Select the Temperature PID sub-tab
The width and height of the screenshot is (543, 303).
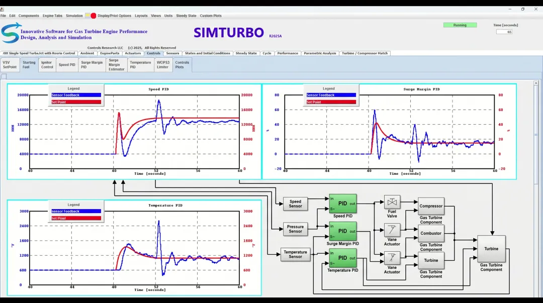(x=140, y=65)
